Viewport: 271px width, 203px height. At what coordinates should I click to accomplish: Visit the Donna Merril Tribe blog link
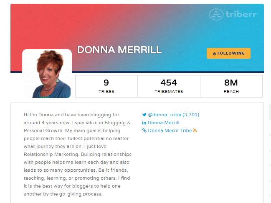click(x=170, y=130)
